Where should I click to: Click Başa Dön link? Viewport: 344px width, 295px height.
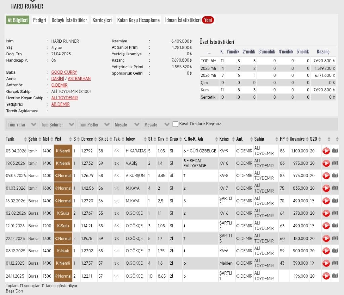click(14, 291)
